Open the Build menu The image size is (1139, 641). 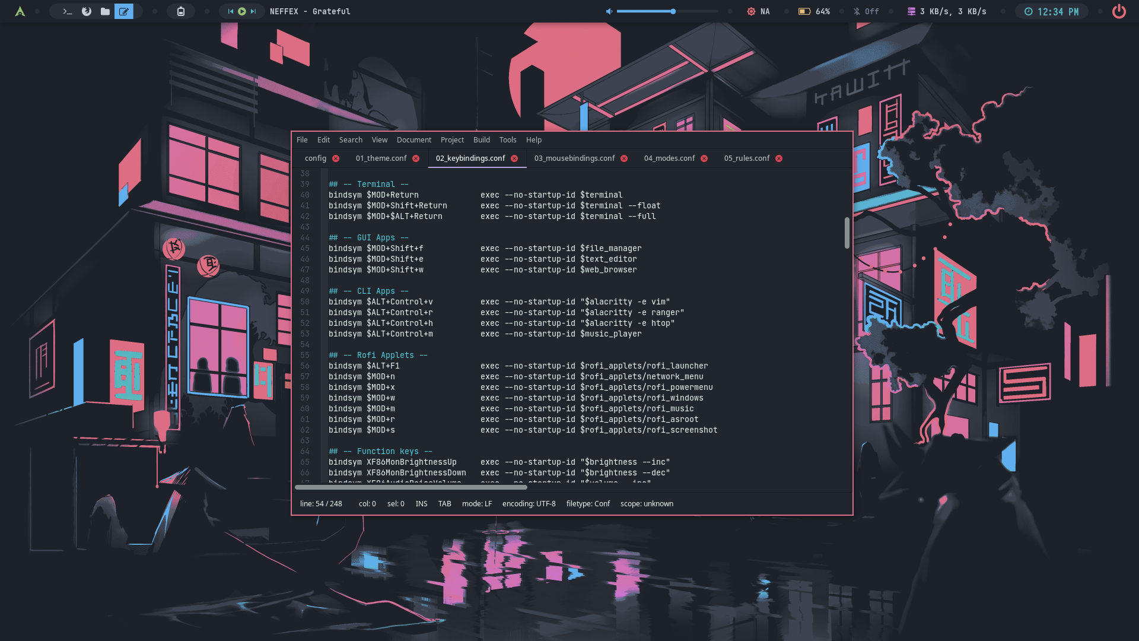click(481, 140)
